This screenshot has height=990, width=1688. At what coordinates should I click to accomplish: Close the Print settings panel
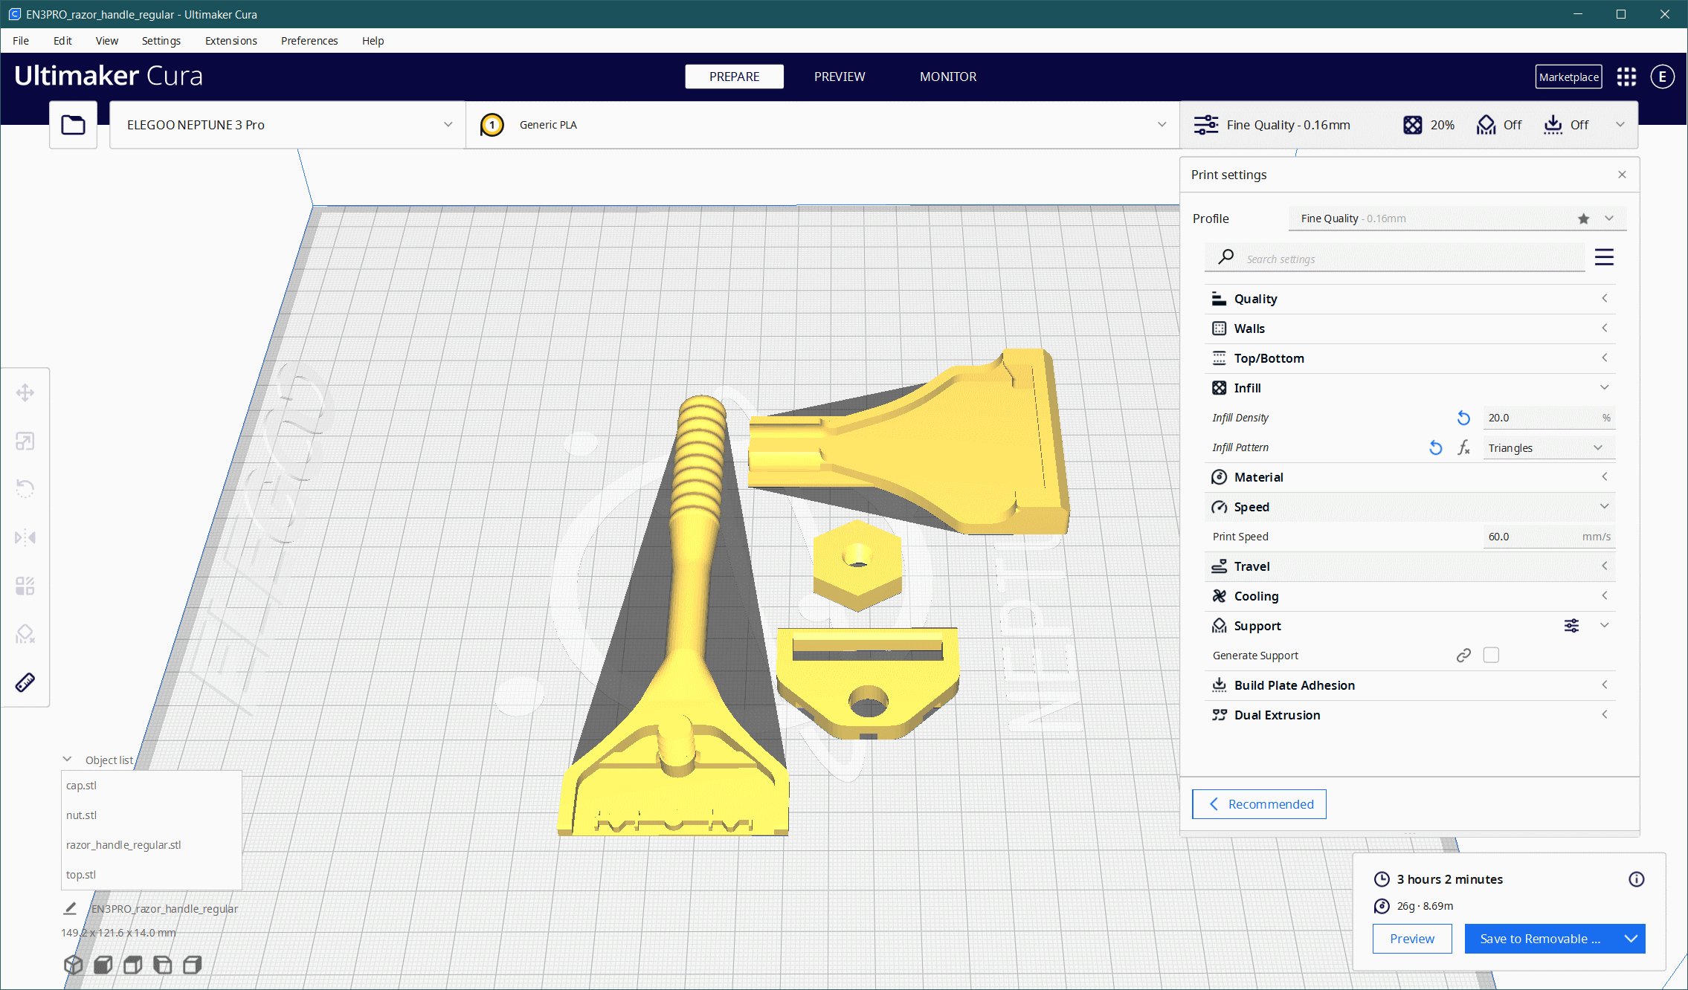click(x=1622, y=175)
